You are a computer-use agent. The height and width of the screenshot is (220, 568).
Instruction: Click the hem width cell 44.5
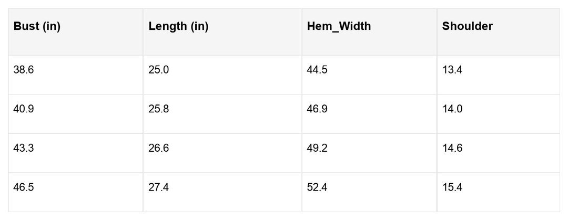point(317,70)
